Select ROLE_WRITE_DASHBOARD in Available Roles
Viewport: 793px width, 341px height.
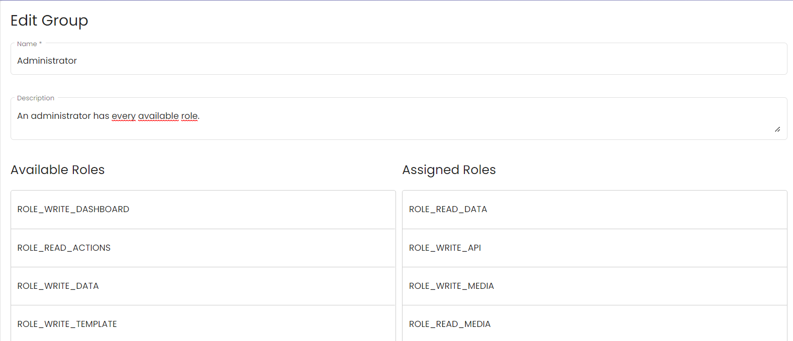tap(203, 210)
